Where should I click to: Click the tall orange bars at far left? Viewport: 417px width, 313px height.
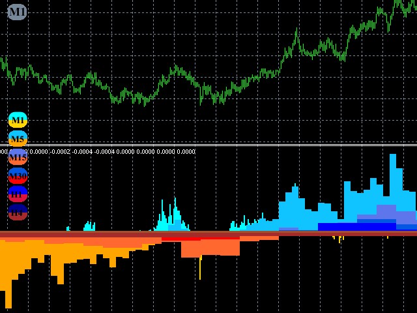(8, 274)
